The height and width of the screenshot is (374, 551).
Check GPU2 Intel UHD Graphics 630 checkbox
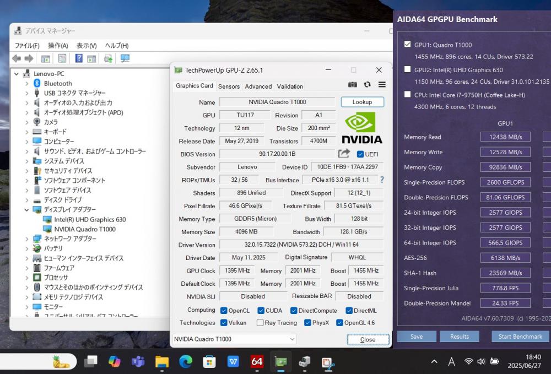[x=407, y=69]
